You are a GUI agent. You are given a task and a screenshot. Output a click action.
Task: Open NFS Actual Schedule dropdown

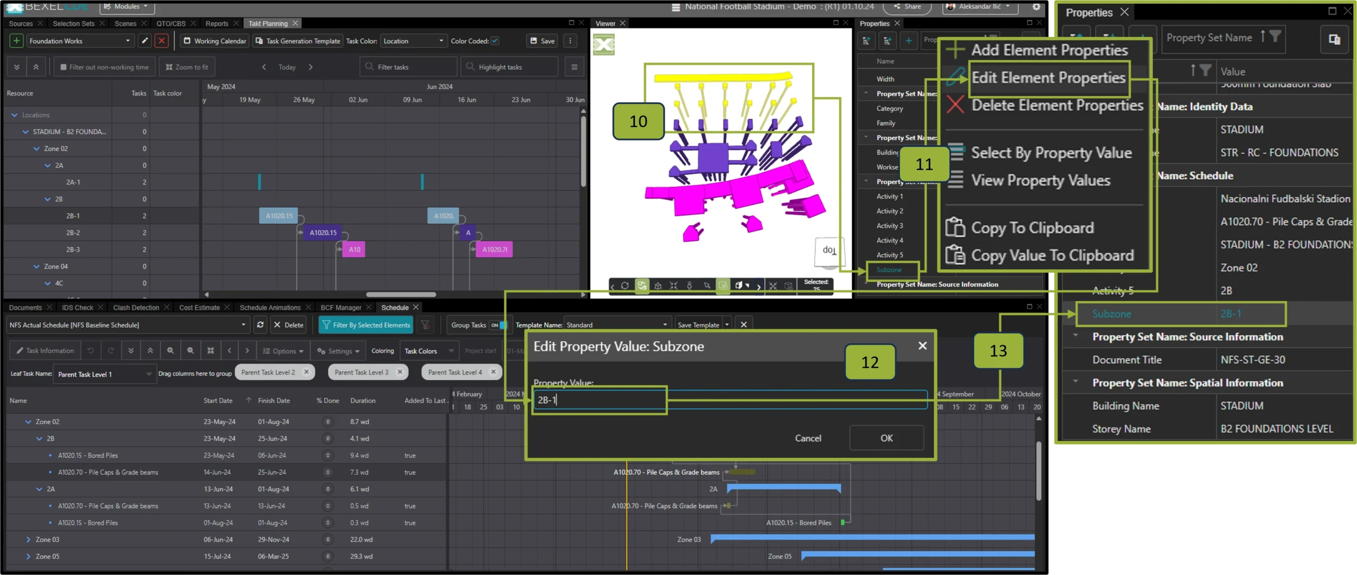click(x=128, y=325)
